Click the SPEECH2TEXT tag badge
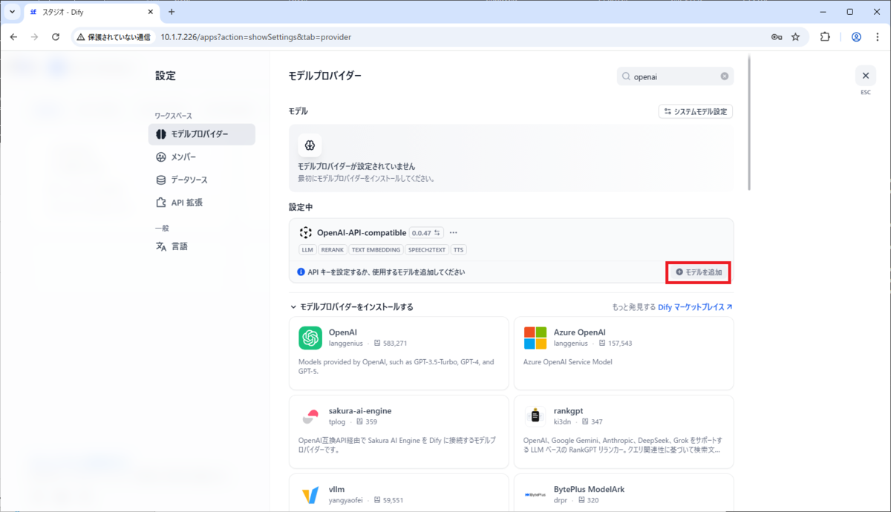The height and width of the screenshot is (512, 891). pos(426,250)
